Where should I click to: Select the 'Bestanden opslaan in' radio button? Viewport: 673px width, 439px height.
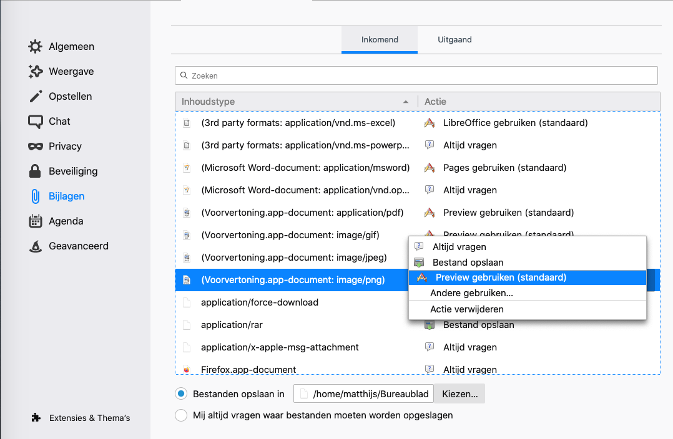point(181,393)
